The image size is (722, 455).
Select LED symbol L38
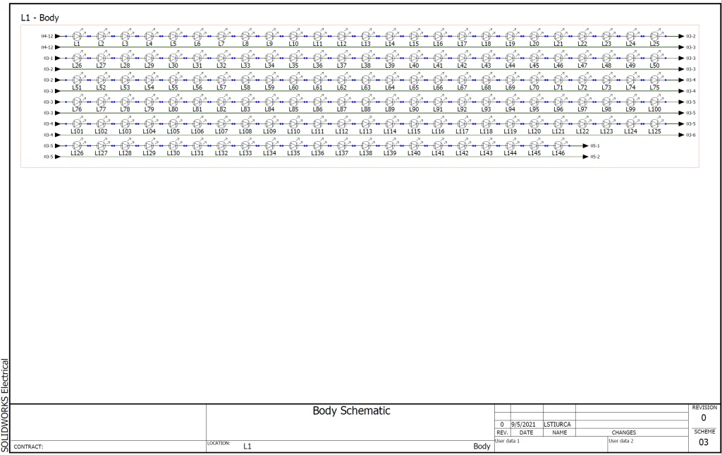click(x=366, y=58)
